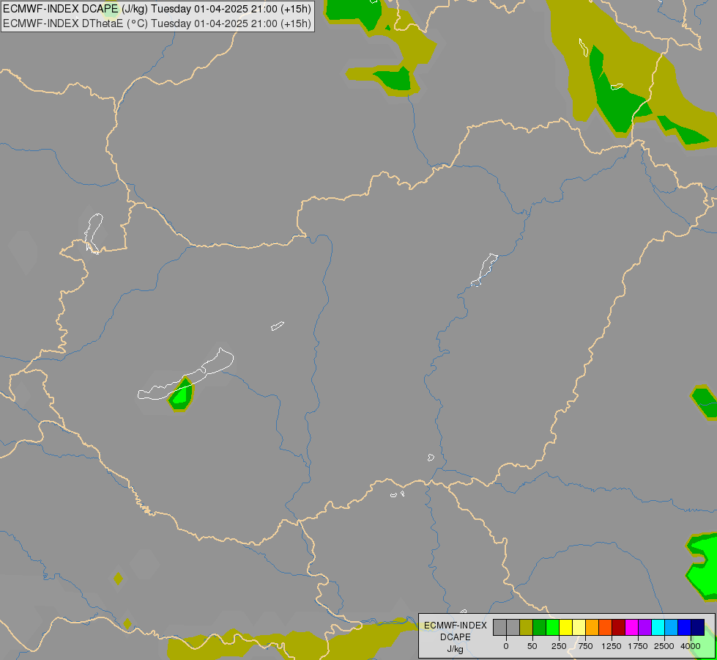This screenshot has height=660, width=717.
Task: Click the light blue legend swatch
Action: [672, 627]
